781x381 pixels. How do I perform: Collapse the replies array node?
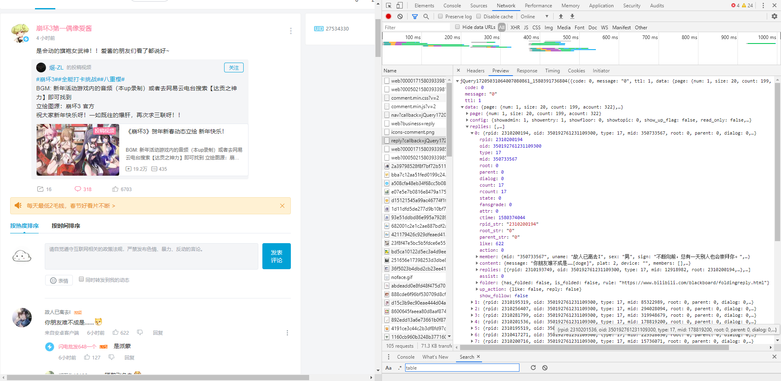467,126
